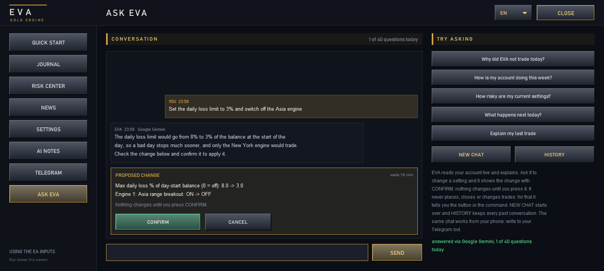Open the Risk Center

click(x=48, y=86)
